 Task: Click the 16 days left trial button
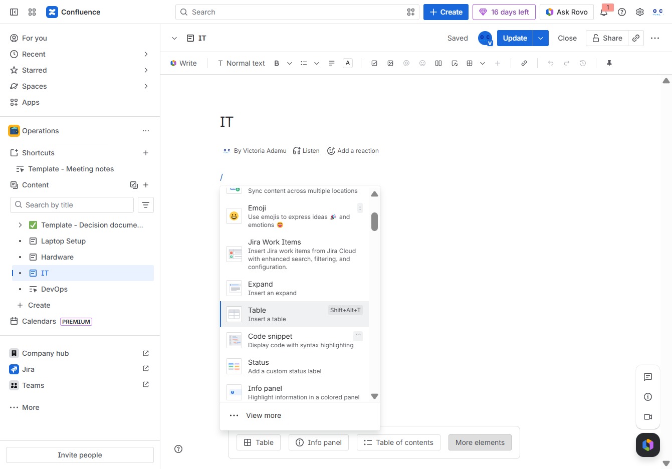tap(504, 12)
